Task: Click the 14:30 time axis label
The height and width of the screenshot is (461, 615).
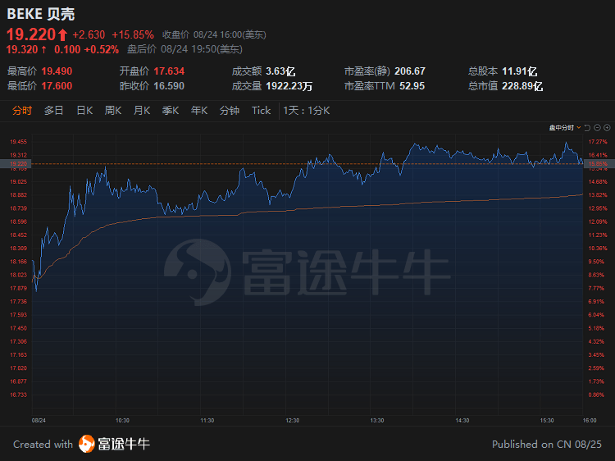Action: click(462, 421)
